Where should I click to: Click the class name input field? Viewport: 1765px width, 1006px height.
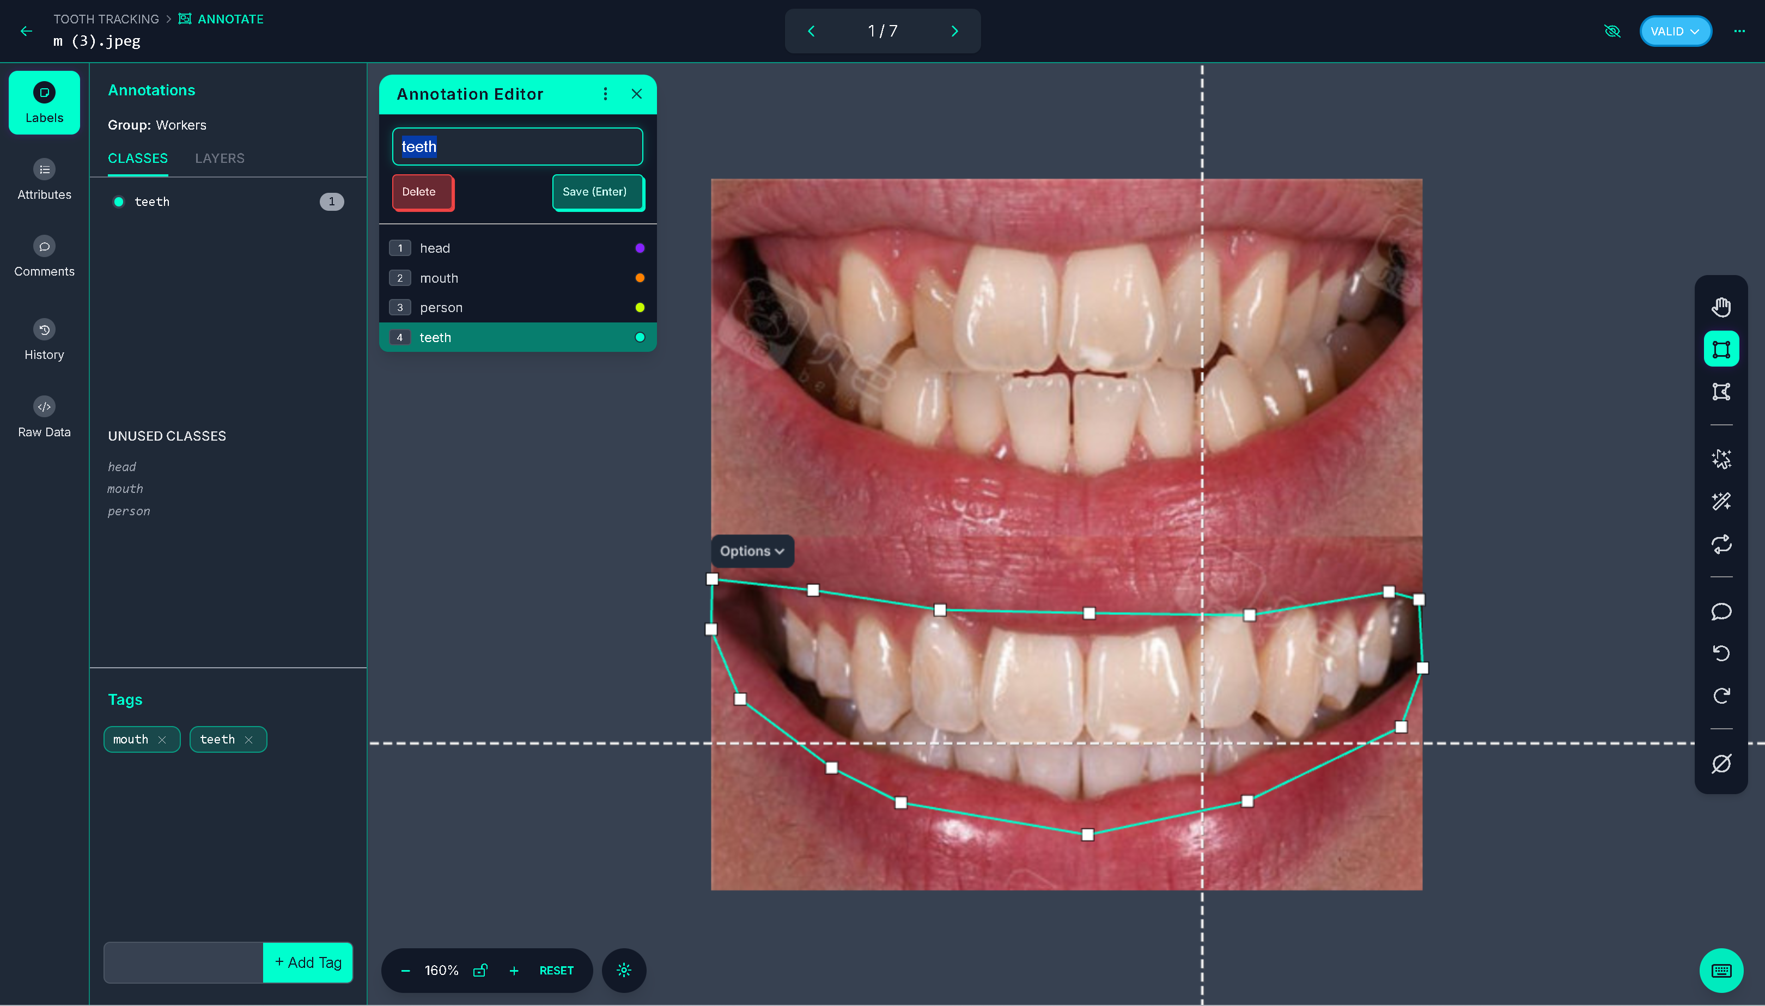[518, 147]
